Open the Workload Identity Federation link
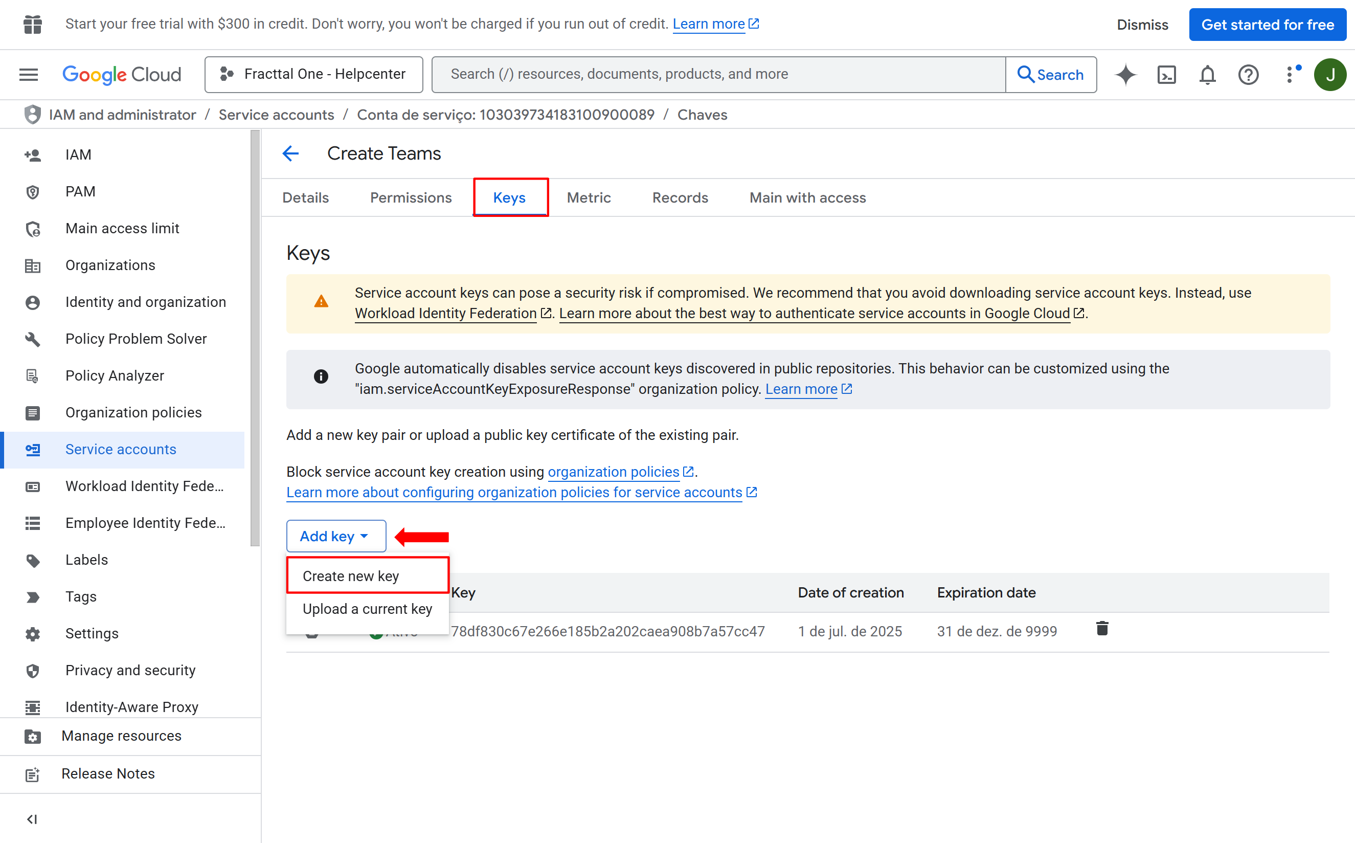 pos(445,314)
